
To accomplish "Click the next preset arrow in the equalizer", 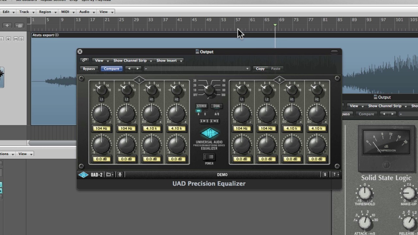I will (137, 69).
